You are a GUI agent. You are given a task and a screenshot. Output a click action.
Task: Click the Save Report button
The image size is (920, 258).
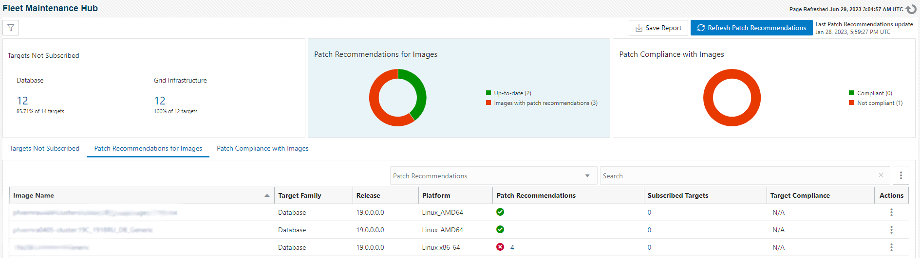[x=658, y=28]
